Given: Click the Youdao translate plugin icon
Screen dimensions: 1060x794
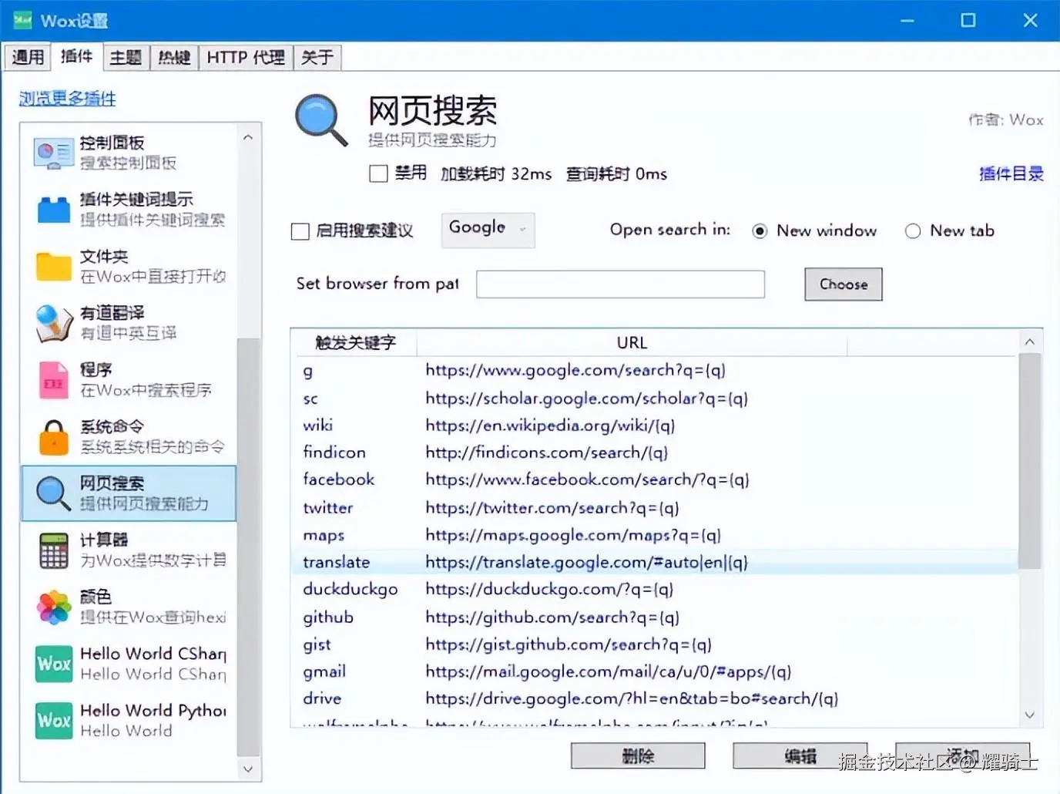Looking at the screenshot, I should pyautogui.click(x=53, y=323).
